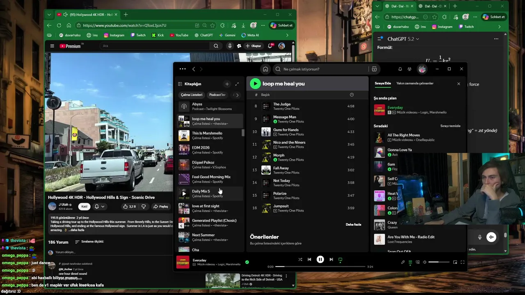
Task: Open video options menu for Driving Detroit
Action: pyautogui.click(x=286, y=276)
